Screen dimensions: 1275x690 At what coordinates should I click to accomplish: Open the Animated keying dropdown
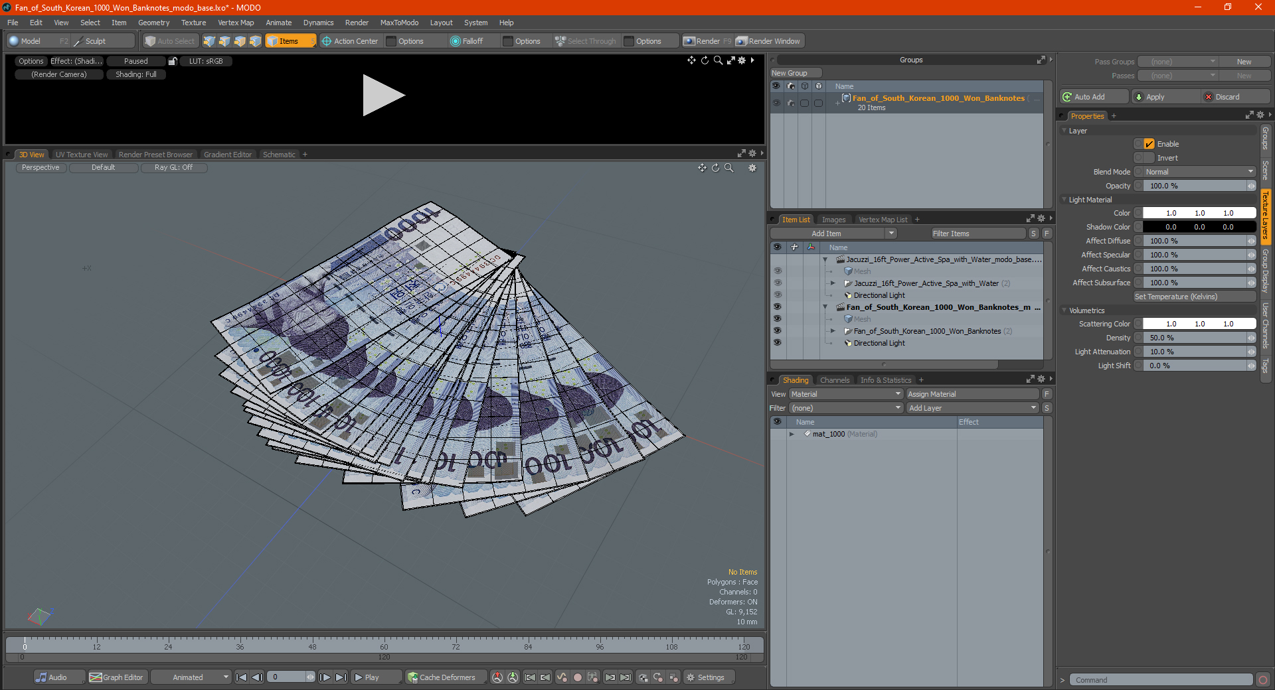(x=191, y=677)
